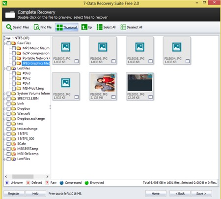This screenshot has width=221, height=199.
Task: Tick the Raw Files tree checkbox
Action: click(8, 43)
